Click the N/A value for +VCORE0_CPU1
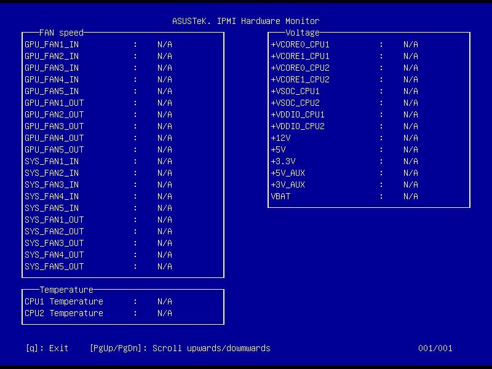This screenshot has height=369, width=492. [411, 44]
